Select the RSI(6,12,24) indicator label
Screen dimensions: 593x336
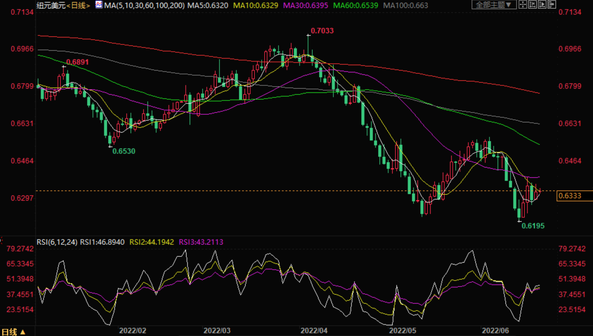click(57, 242)
